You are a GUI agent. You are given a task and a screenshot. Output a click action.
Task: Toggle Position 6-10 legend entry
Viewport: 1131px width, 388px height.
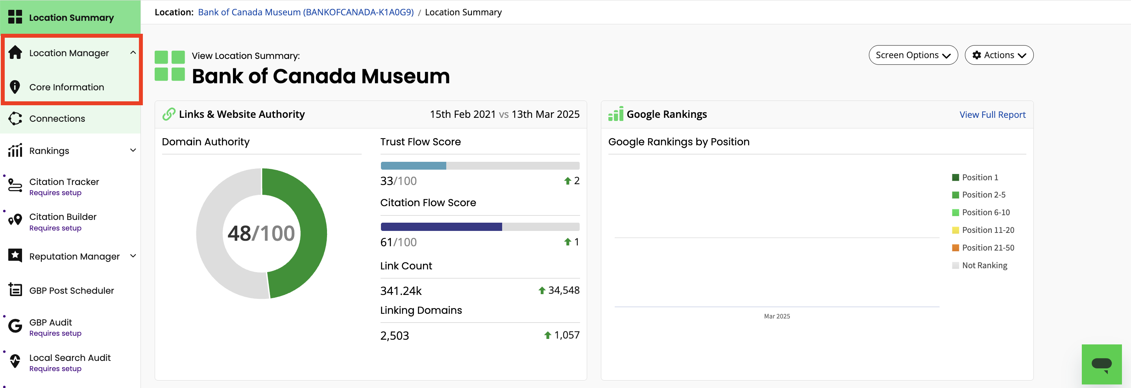(x=981, y=212)
